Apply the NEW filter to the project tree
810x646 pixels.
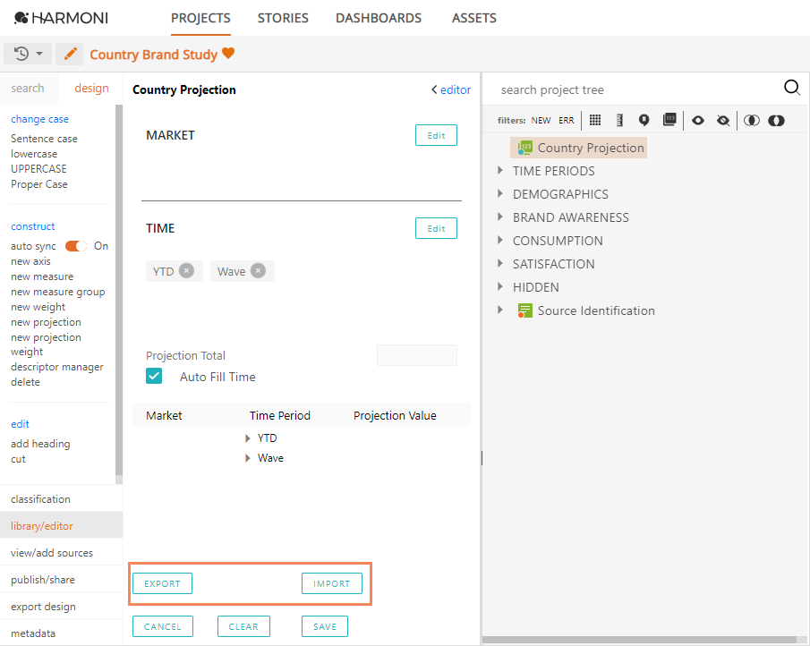coord(541,120)
